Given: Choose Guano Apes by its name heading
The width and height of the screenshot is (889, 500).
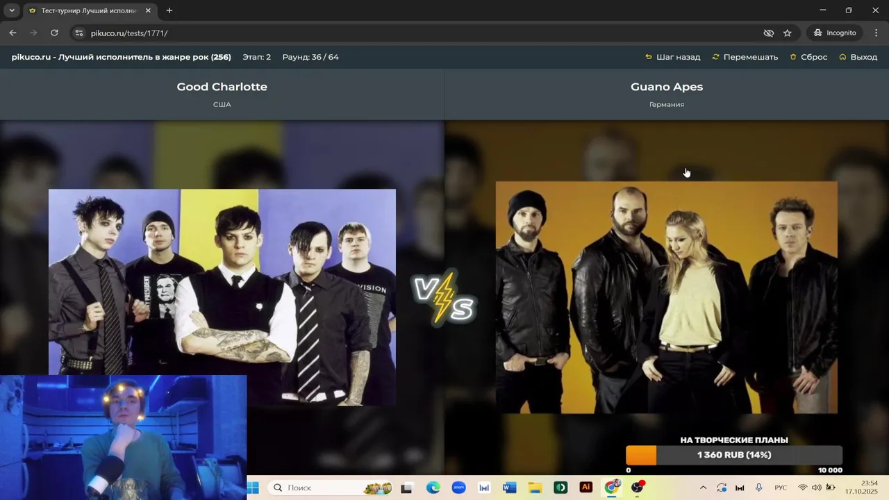Looking at the screenshot, I should 667,87.
